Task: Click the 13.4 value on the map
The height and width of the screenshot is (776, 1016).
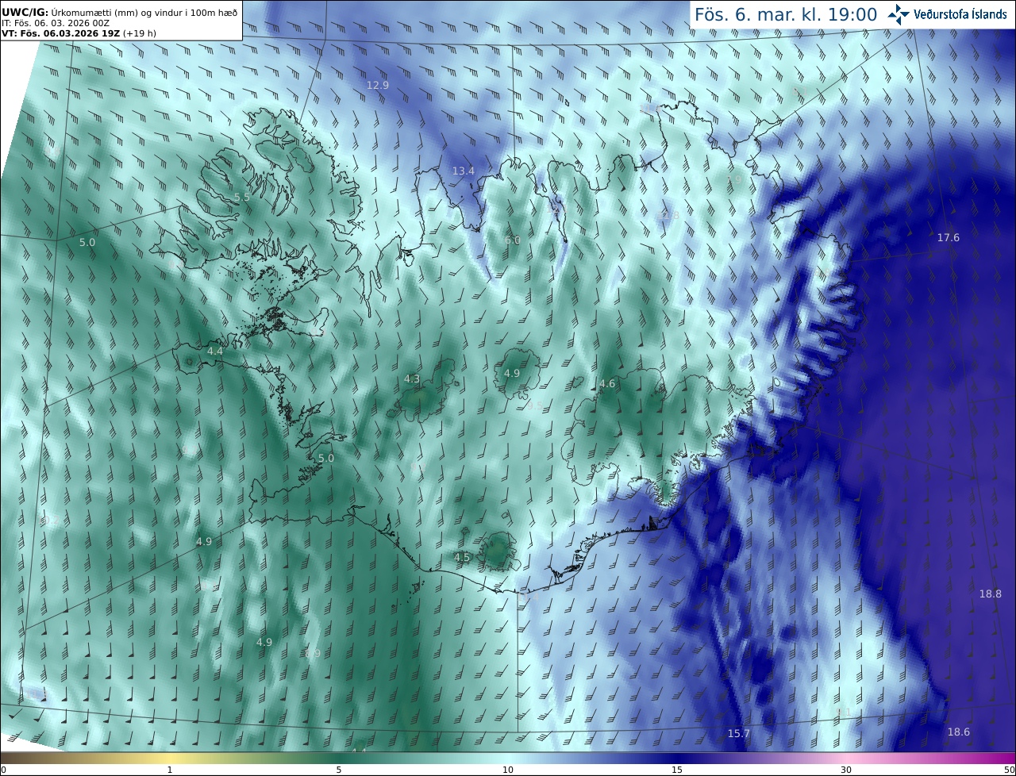Action: click(x=463, y=171)
